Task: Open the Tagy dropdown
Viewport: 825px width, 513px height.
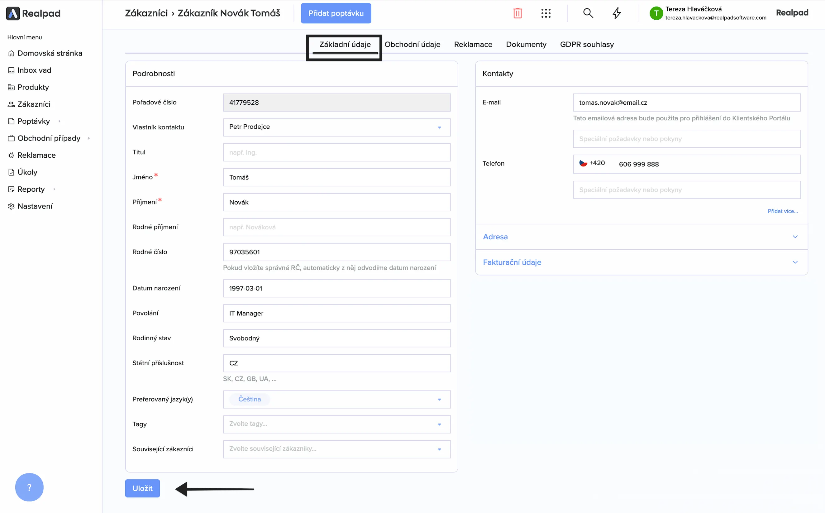Action: [336, 424]
